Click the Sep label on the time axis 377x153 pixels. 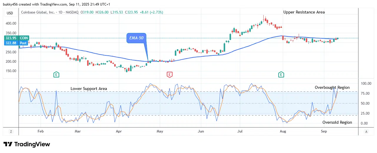click(x=324, y=132)
